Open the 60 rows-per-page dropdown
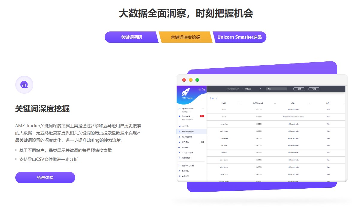Screen dimensions: 352x209 coord(214,98)
